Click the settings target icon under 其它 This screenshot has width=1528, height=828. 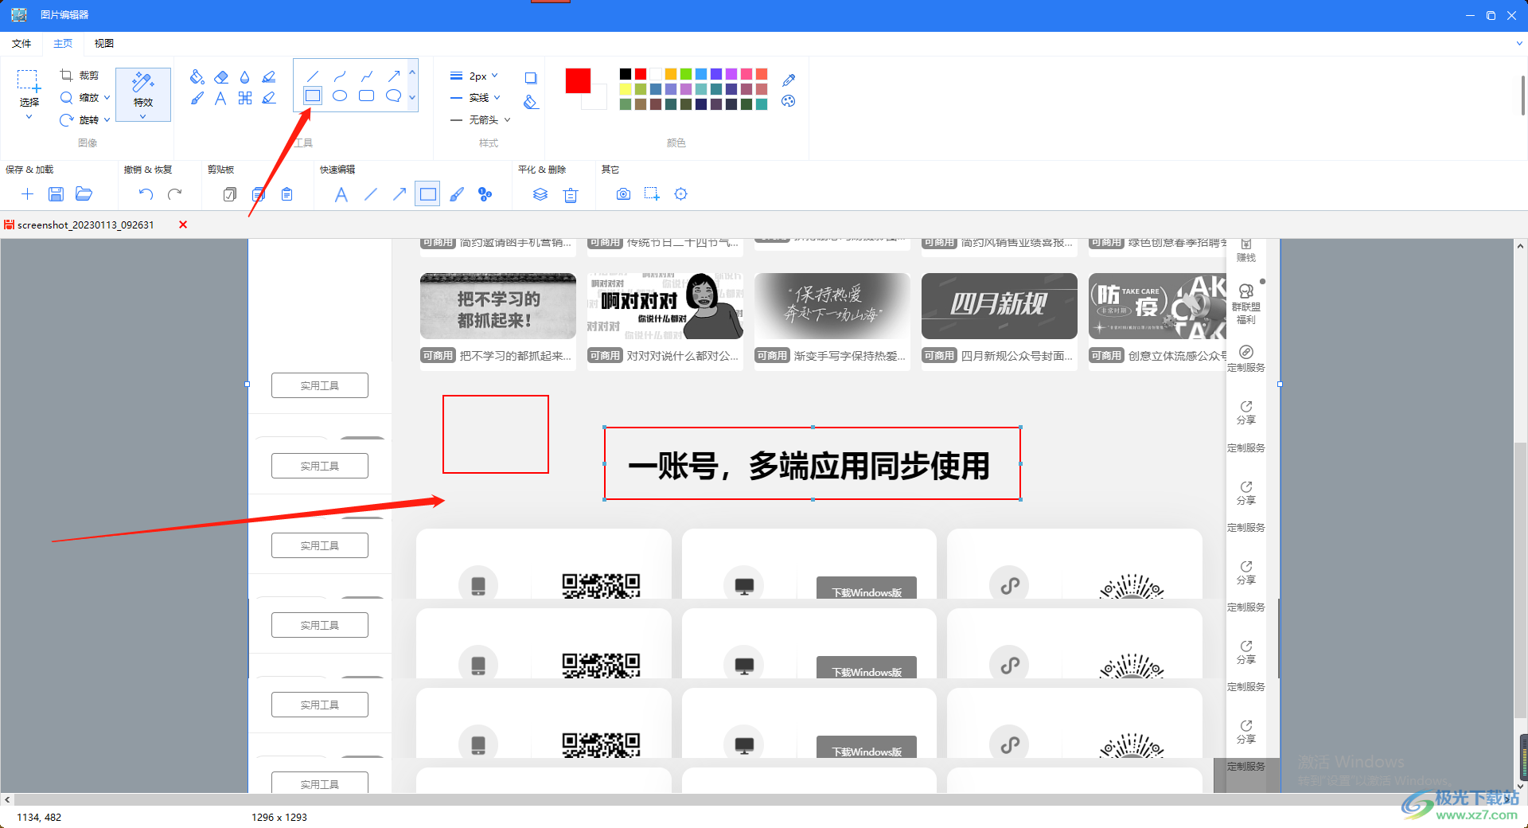(x=680, y=194)
